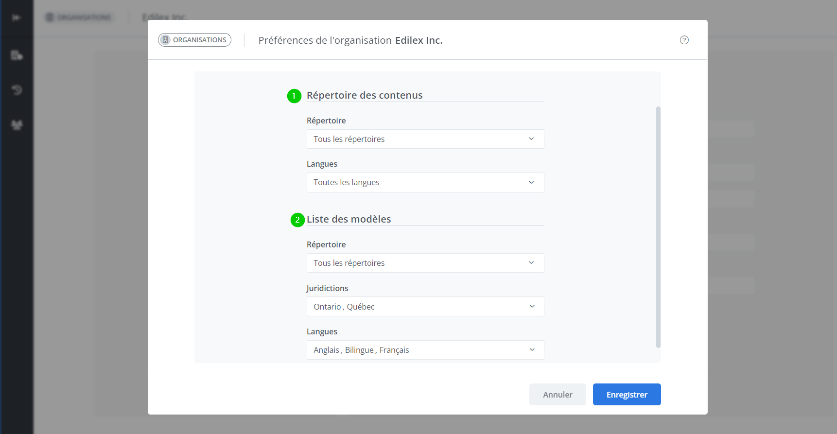Click green step 1 badge

[294, 96]
